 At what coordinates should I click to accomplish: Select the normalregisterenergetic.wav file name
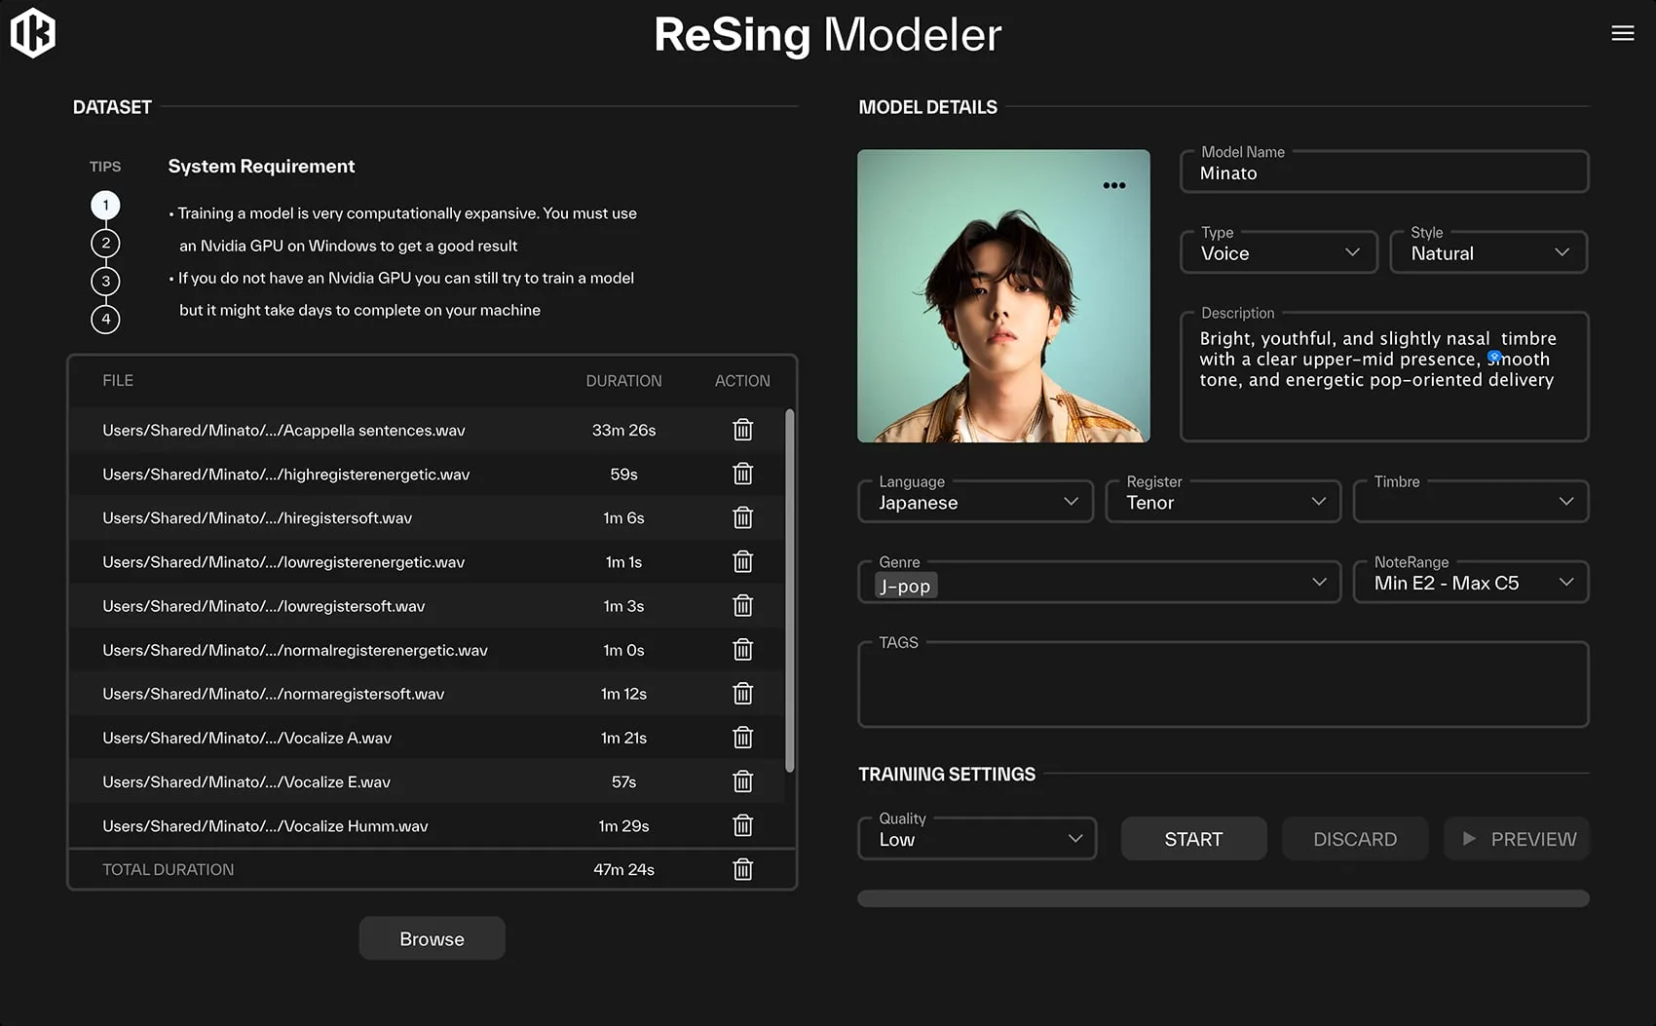click(x=295, y=650)
